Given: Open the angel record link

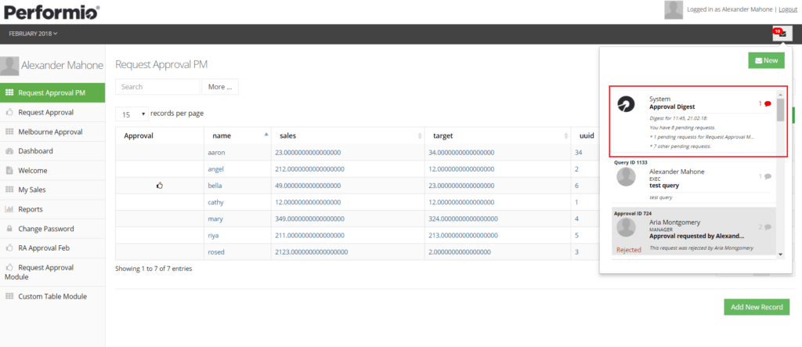Looking at the screenshot, I should [x=216, y=169].
